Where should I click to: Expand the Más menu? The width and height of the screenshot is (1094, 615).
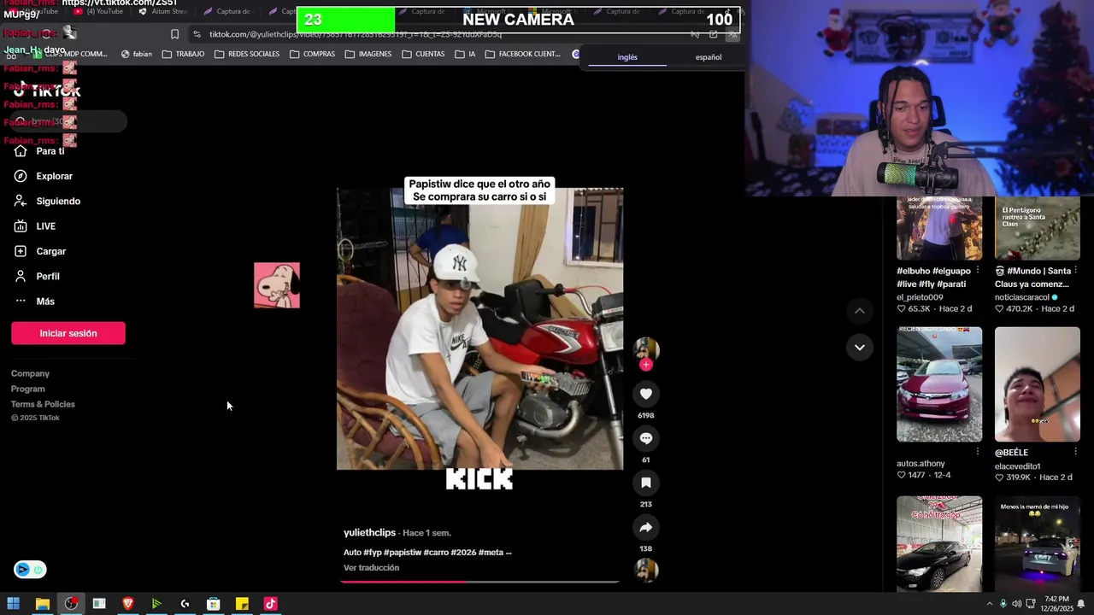[34, 302]
